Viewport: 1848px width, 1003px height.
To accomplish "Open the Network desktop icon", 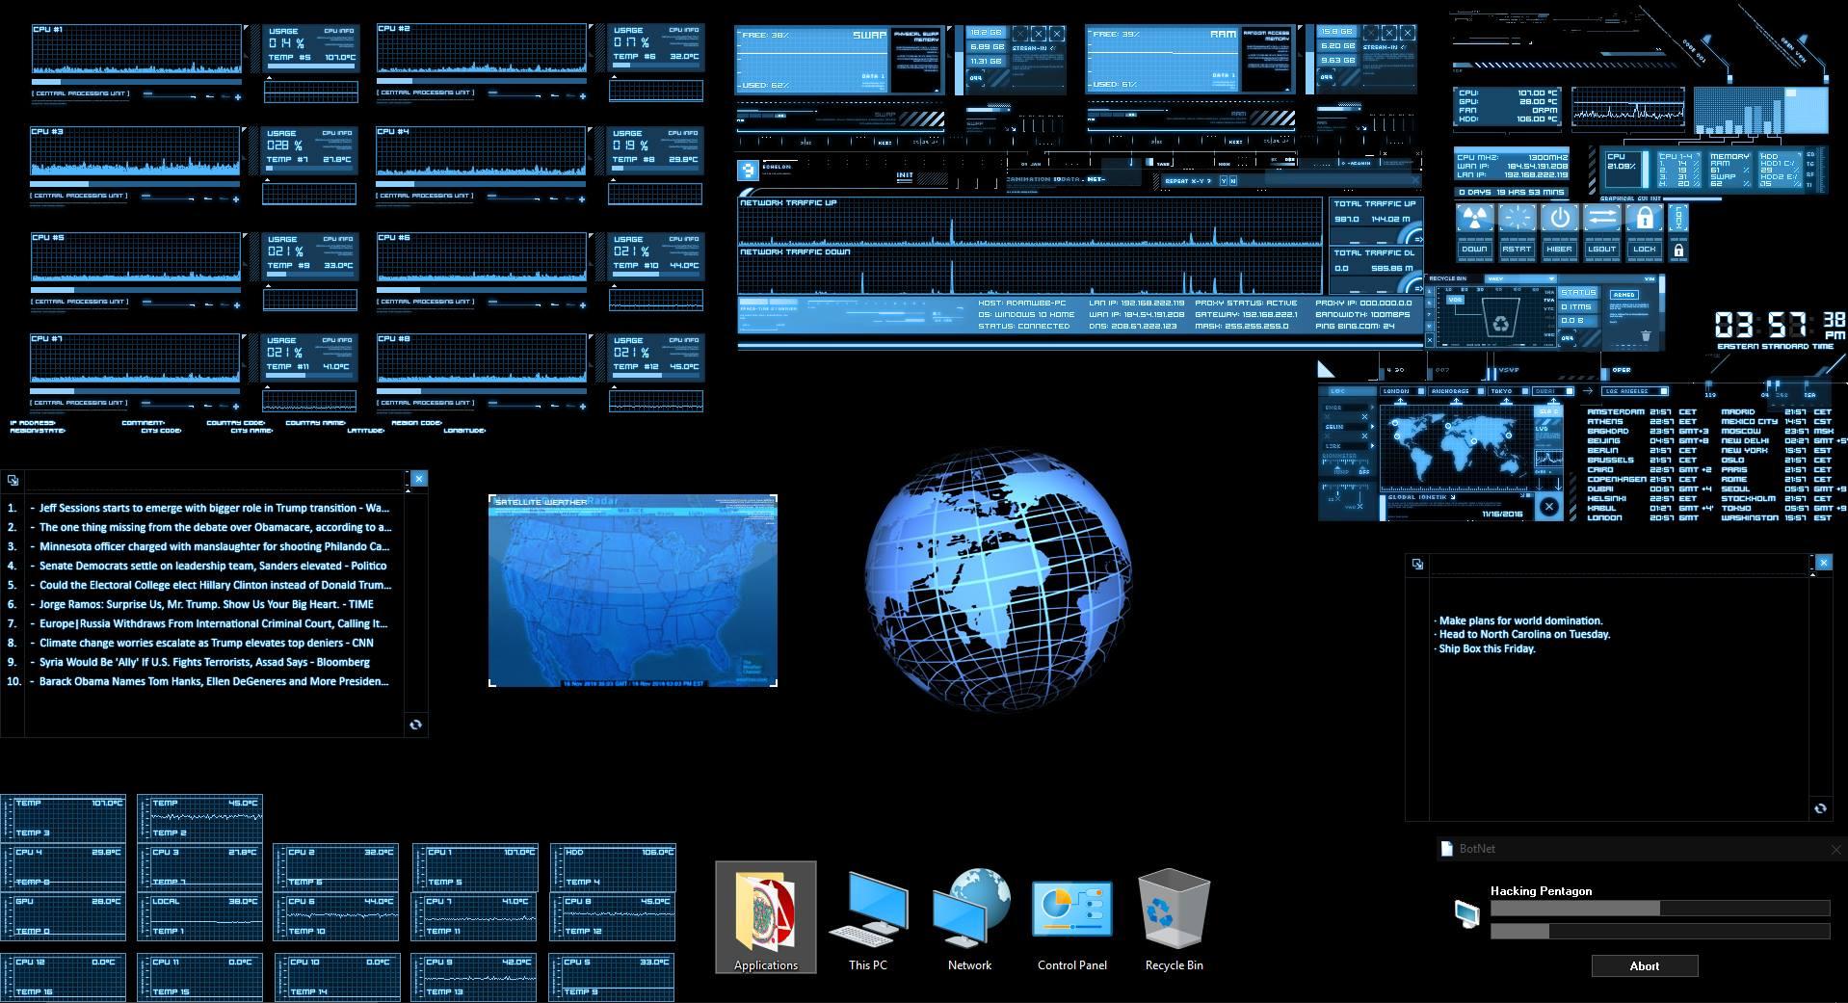I will [970, 916].
